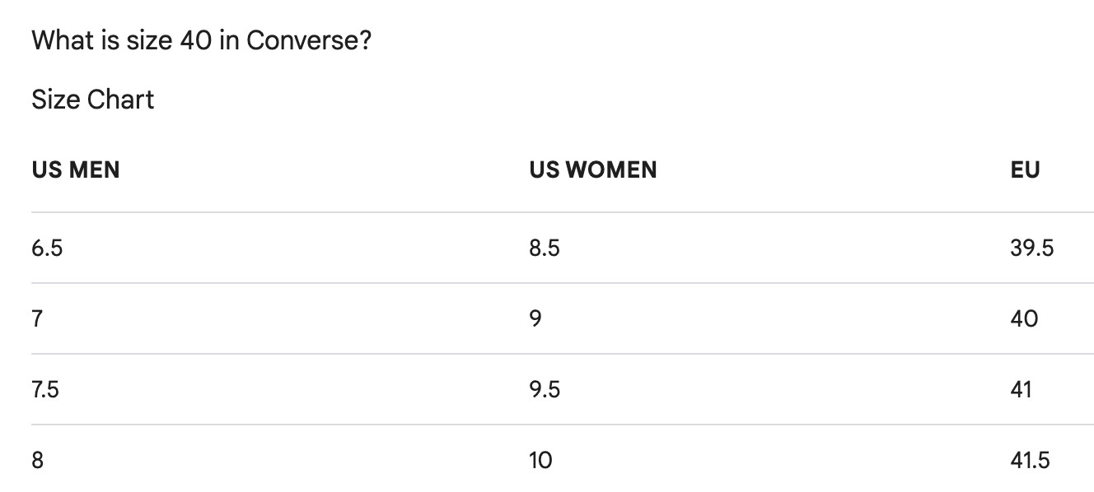Click the US women size 8.5 cell
The width and height of the screenshot is (1094, 492).
point(545,248)
